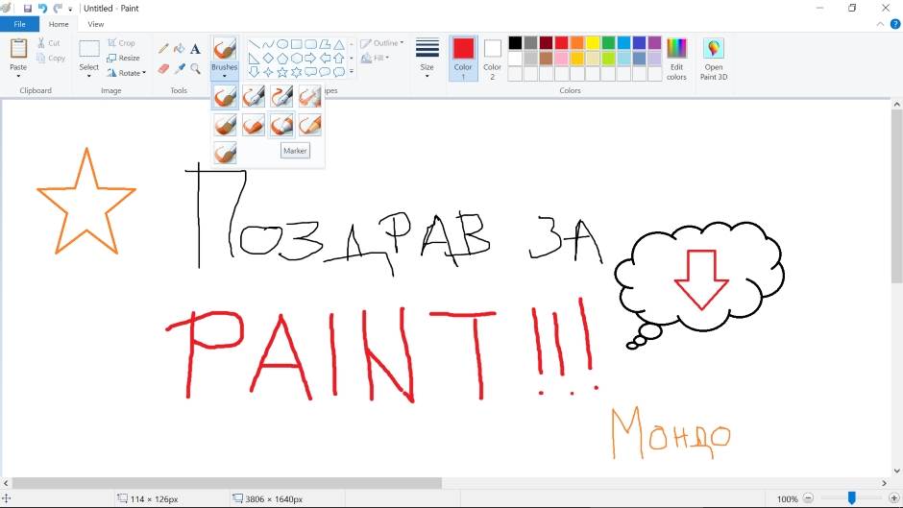This screenshot has width=903, height=508.
Task: Pick the Watercolor brush in bottom row
Action: [225, 152]
